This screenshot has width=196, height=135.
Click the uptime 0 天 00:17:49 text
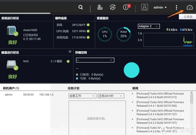[32, 39]
